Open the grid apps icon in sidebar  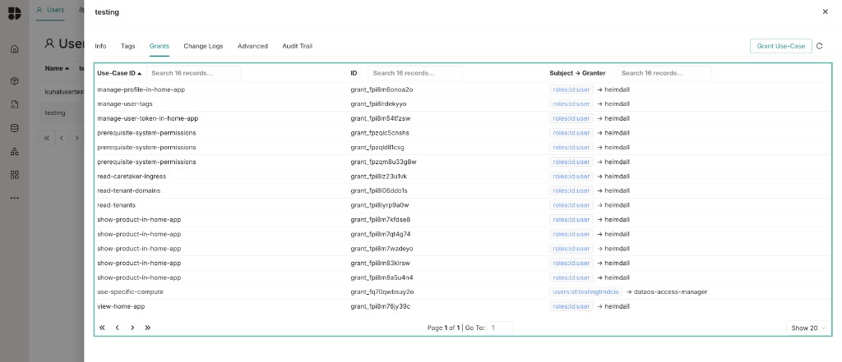coord(15,175)
